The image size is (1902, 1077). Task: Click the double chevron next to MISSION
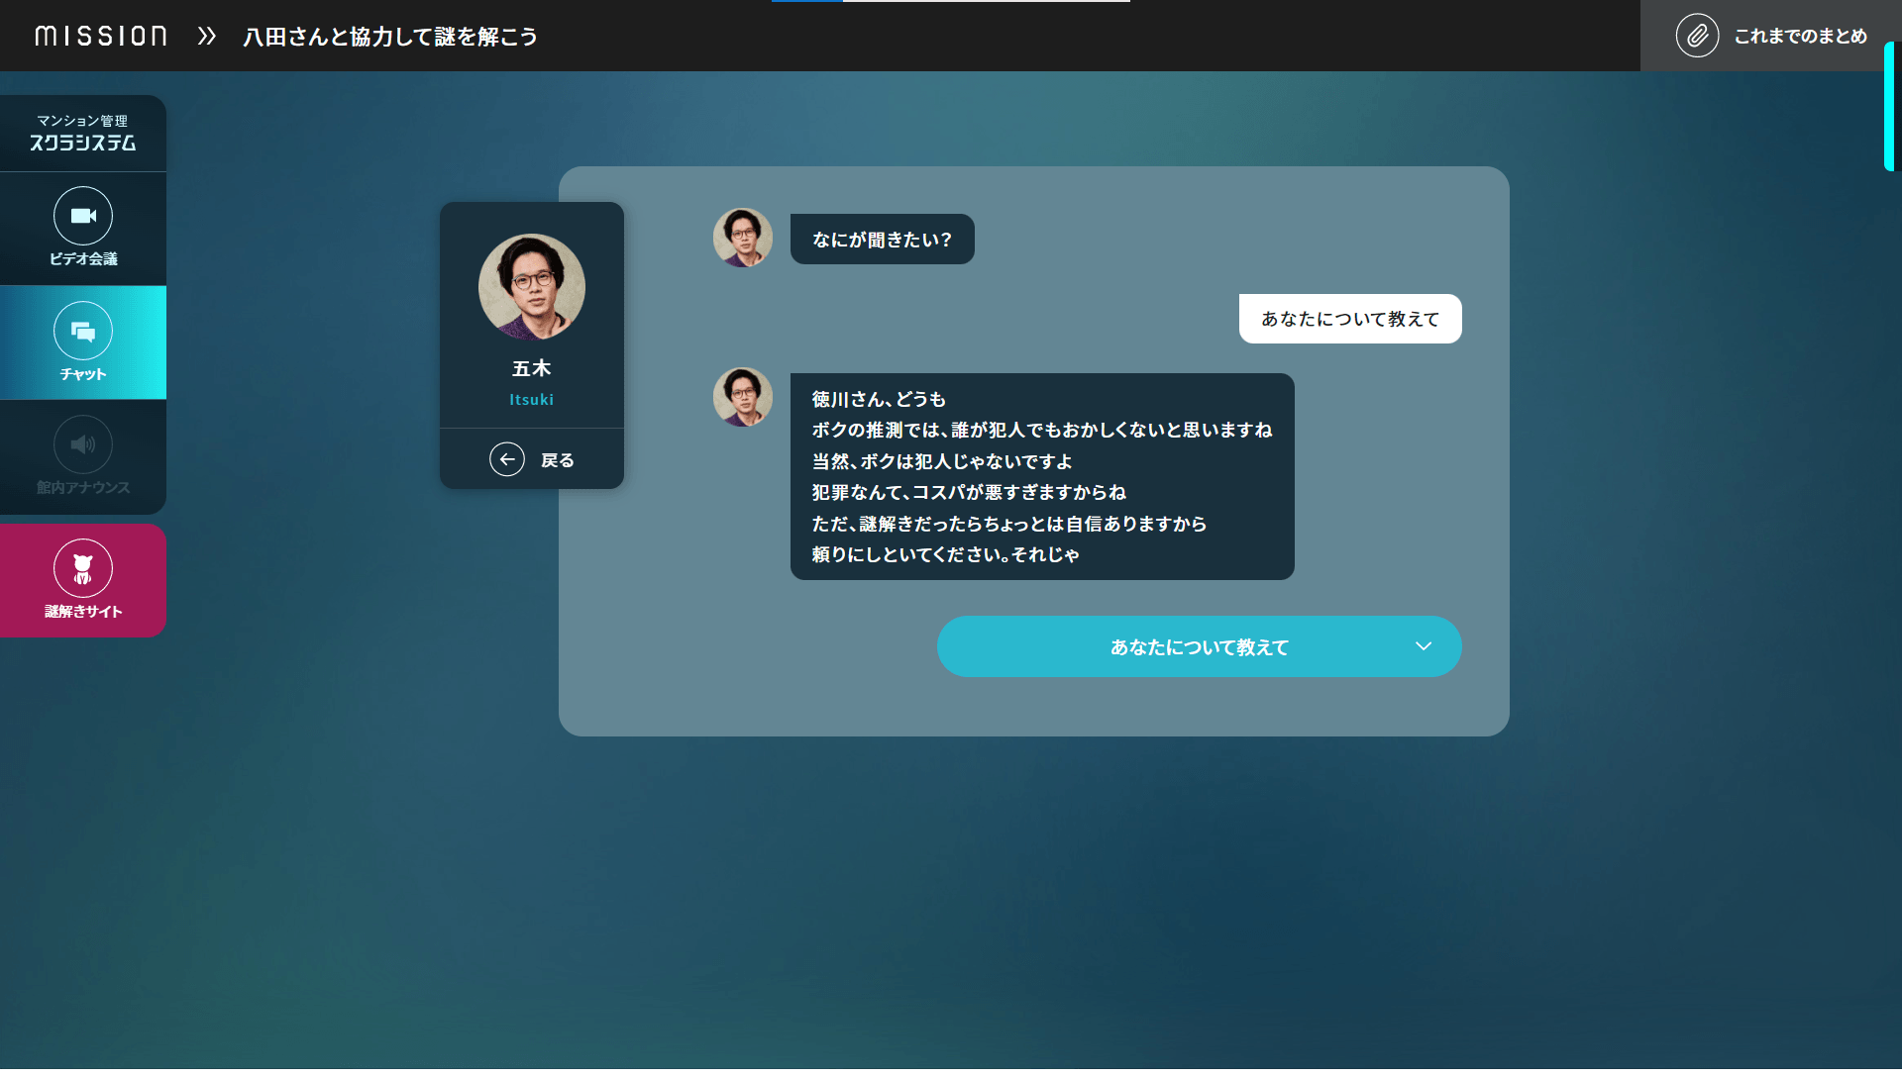(x=206, y=37)
